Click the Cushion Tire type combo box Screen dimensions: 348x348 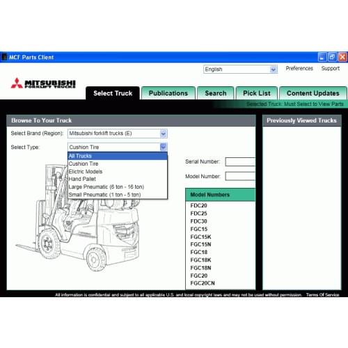coord(118,147)
